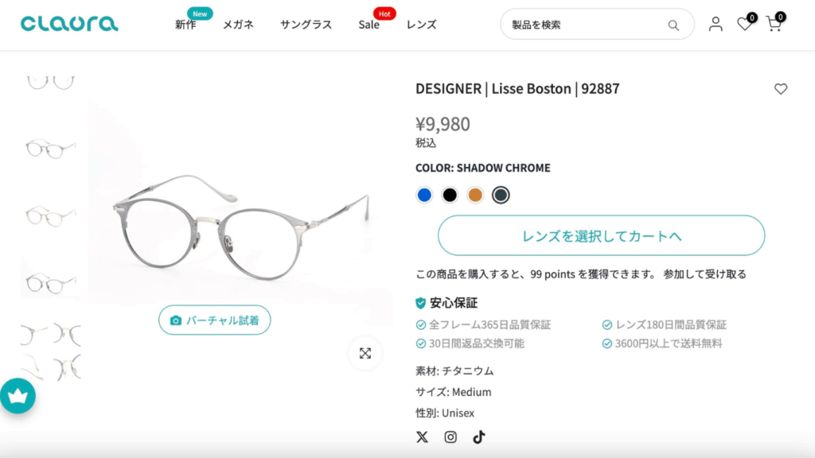The image size is (815, 458).
Task: Open the user account icon
Action: [x=716, y=24]
